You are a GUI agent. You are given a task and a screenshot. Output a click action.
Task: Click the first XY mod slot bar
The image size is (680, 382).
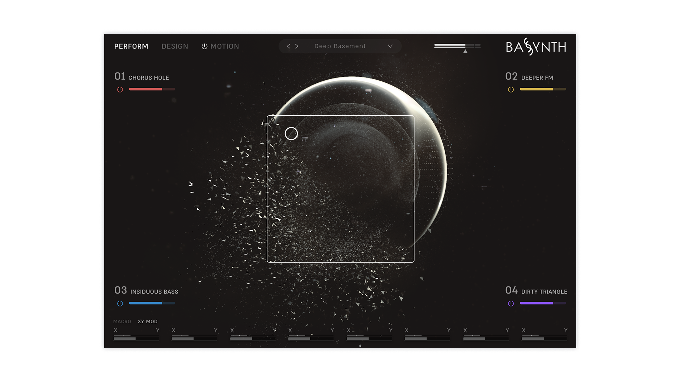136,338
